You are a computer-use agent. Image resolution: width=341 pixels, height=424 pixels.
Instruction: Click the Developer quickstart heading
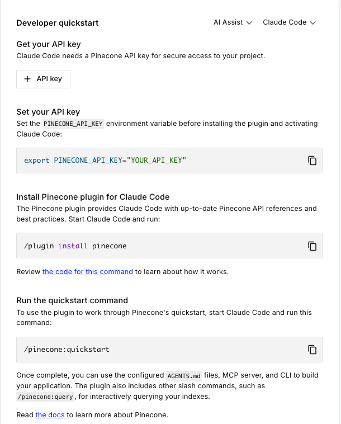pos(58,23)
